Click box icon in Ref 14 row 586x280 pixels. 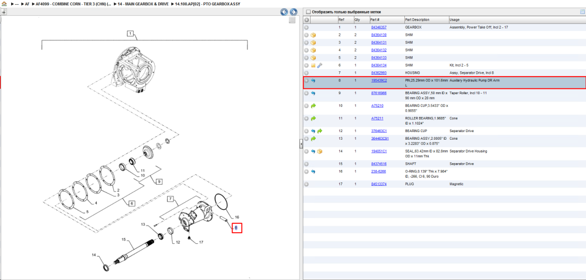point(319,151)
